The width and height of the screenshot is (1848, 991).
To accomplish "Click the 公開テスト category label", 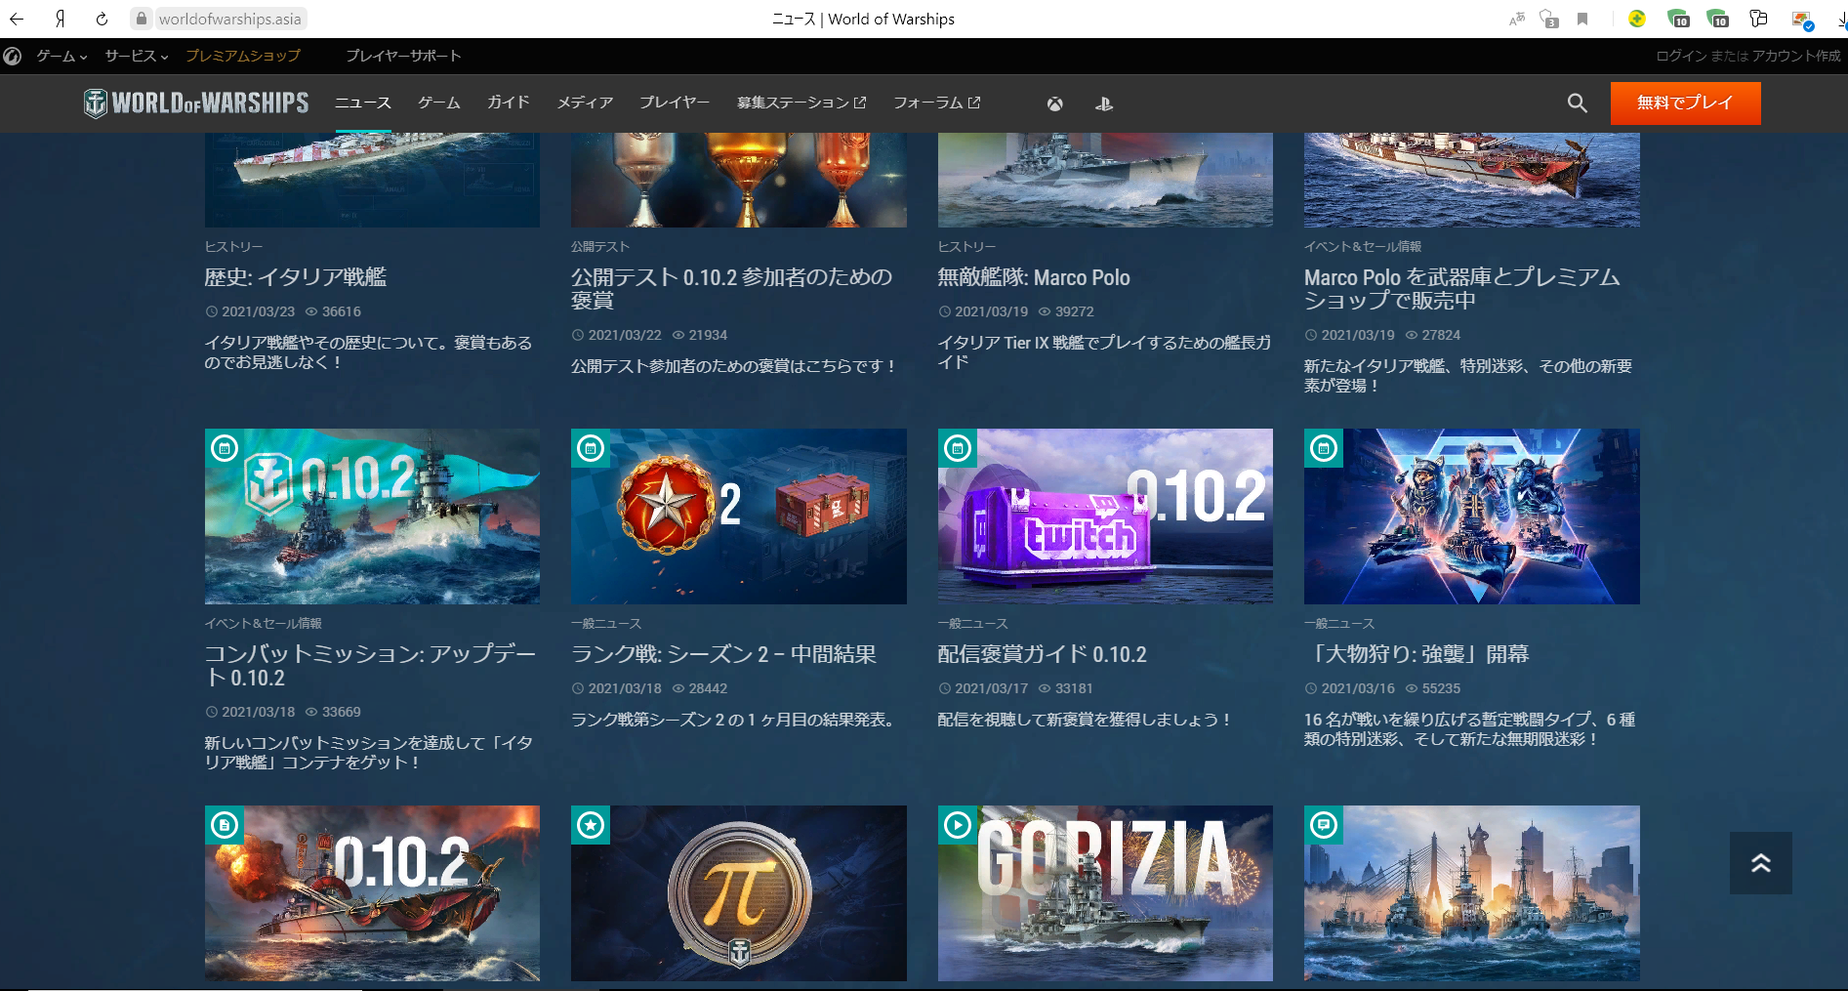I will (600, 247).
